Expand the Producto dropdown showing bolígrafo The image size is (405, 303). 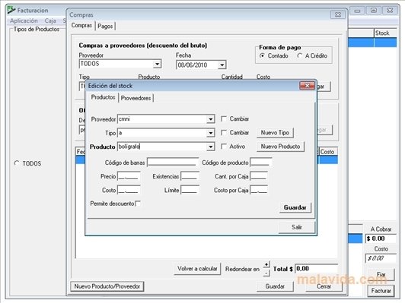point(211,147)
